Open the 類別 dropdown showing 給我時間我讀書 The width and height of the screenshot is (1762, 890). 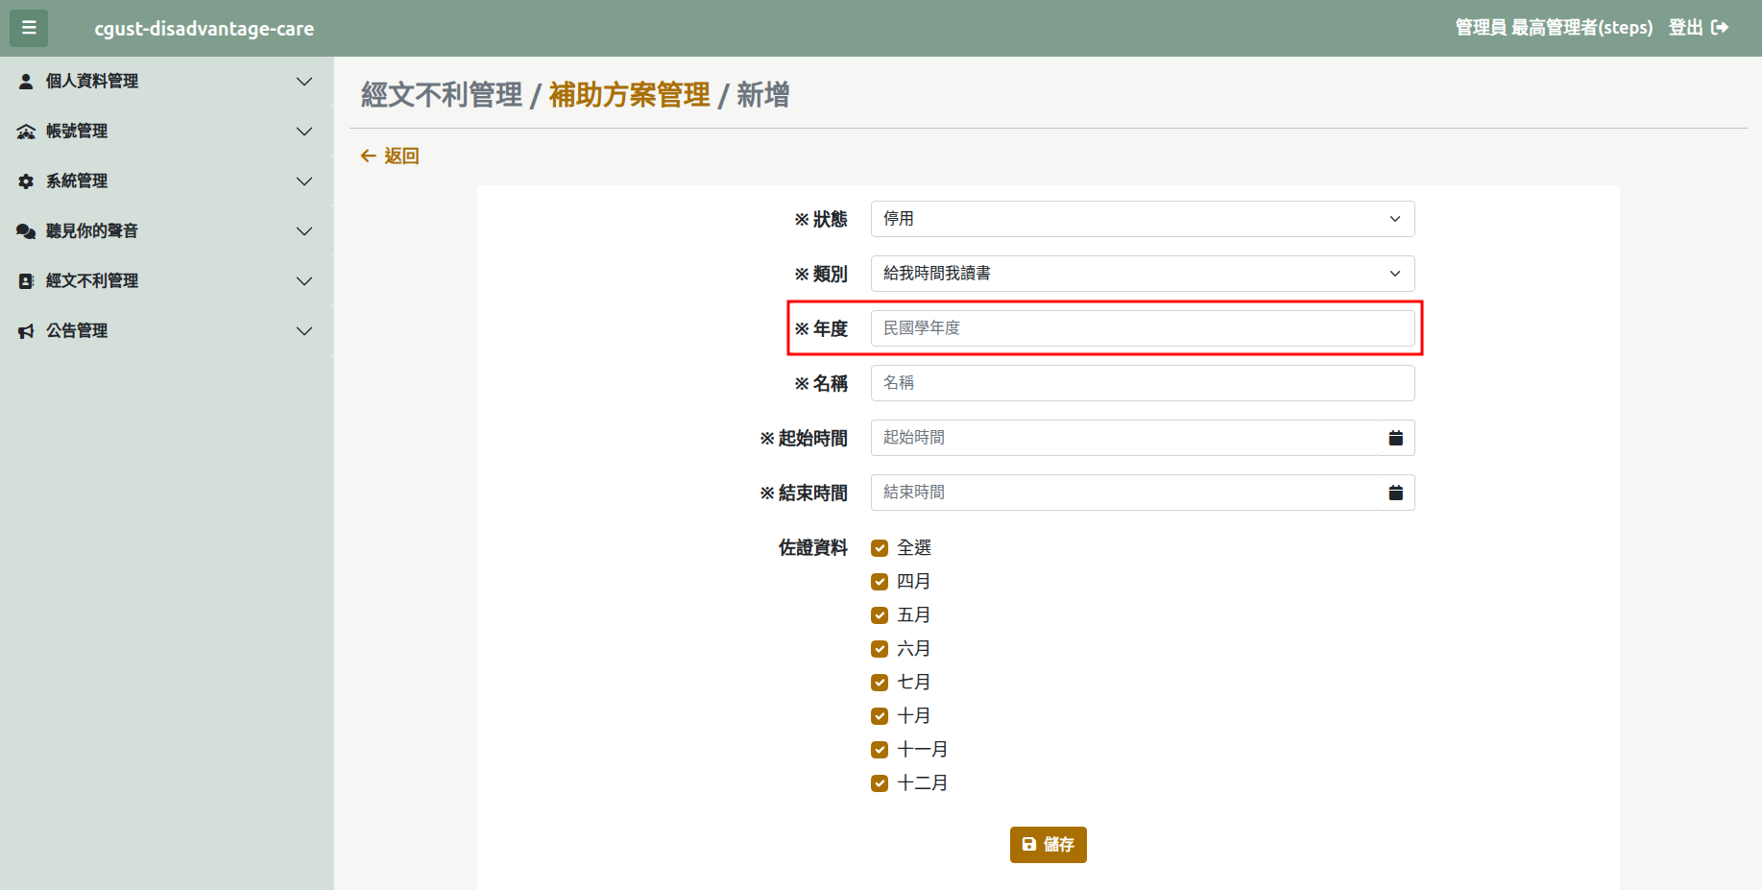(x=1143, y=274)
